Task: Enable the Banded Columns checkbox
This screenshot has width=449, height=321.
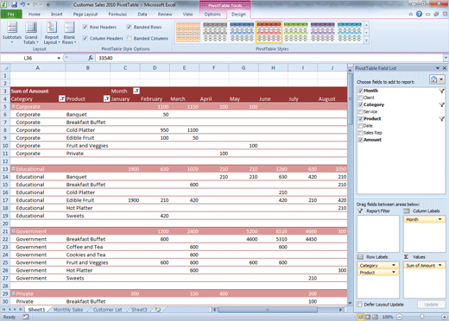Action: (129, 38)
